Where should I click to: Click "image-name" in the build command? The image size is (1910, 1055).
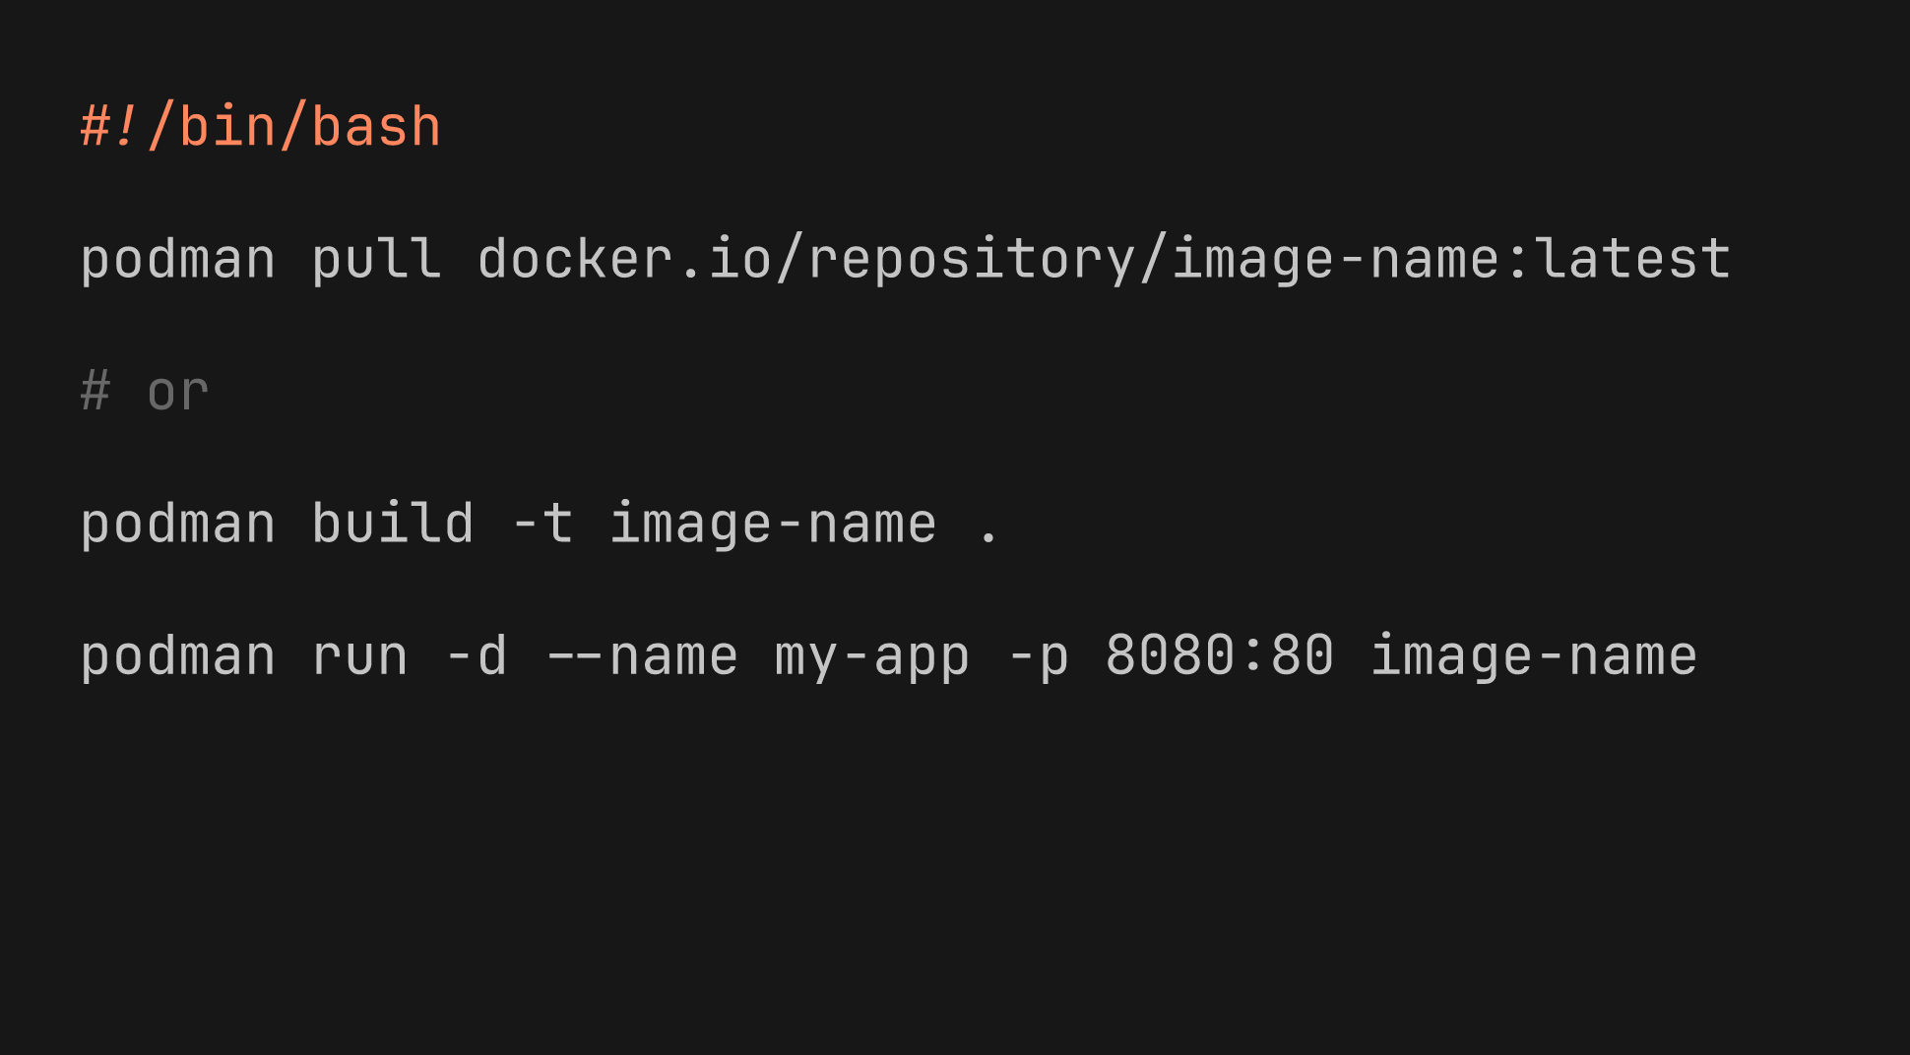pyautogui.click(x=773, y=525)
